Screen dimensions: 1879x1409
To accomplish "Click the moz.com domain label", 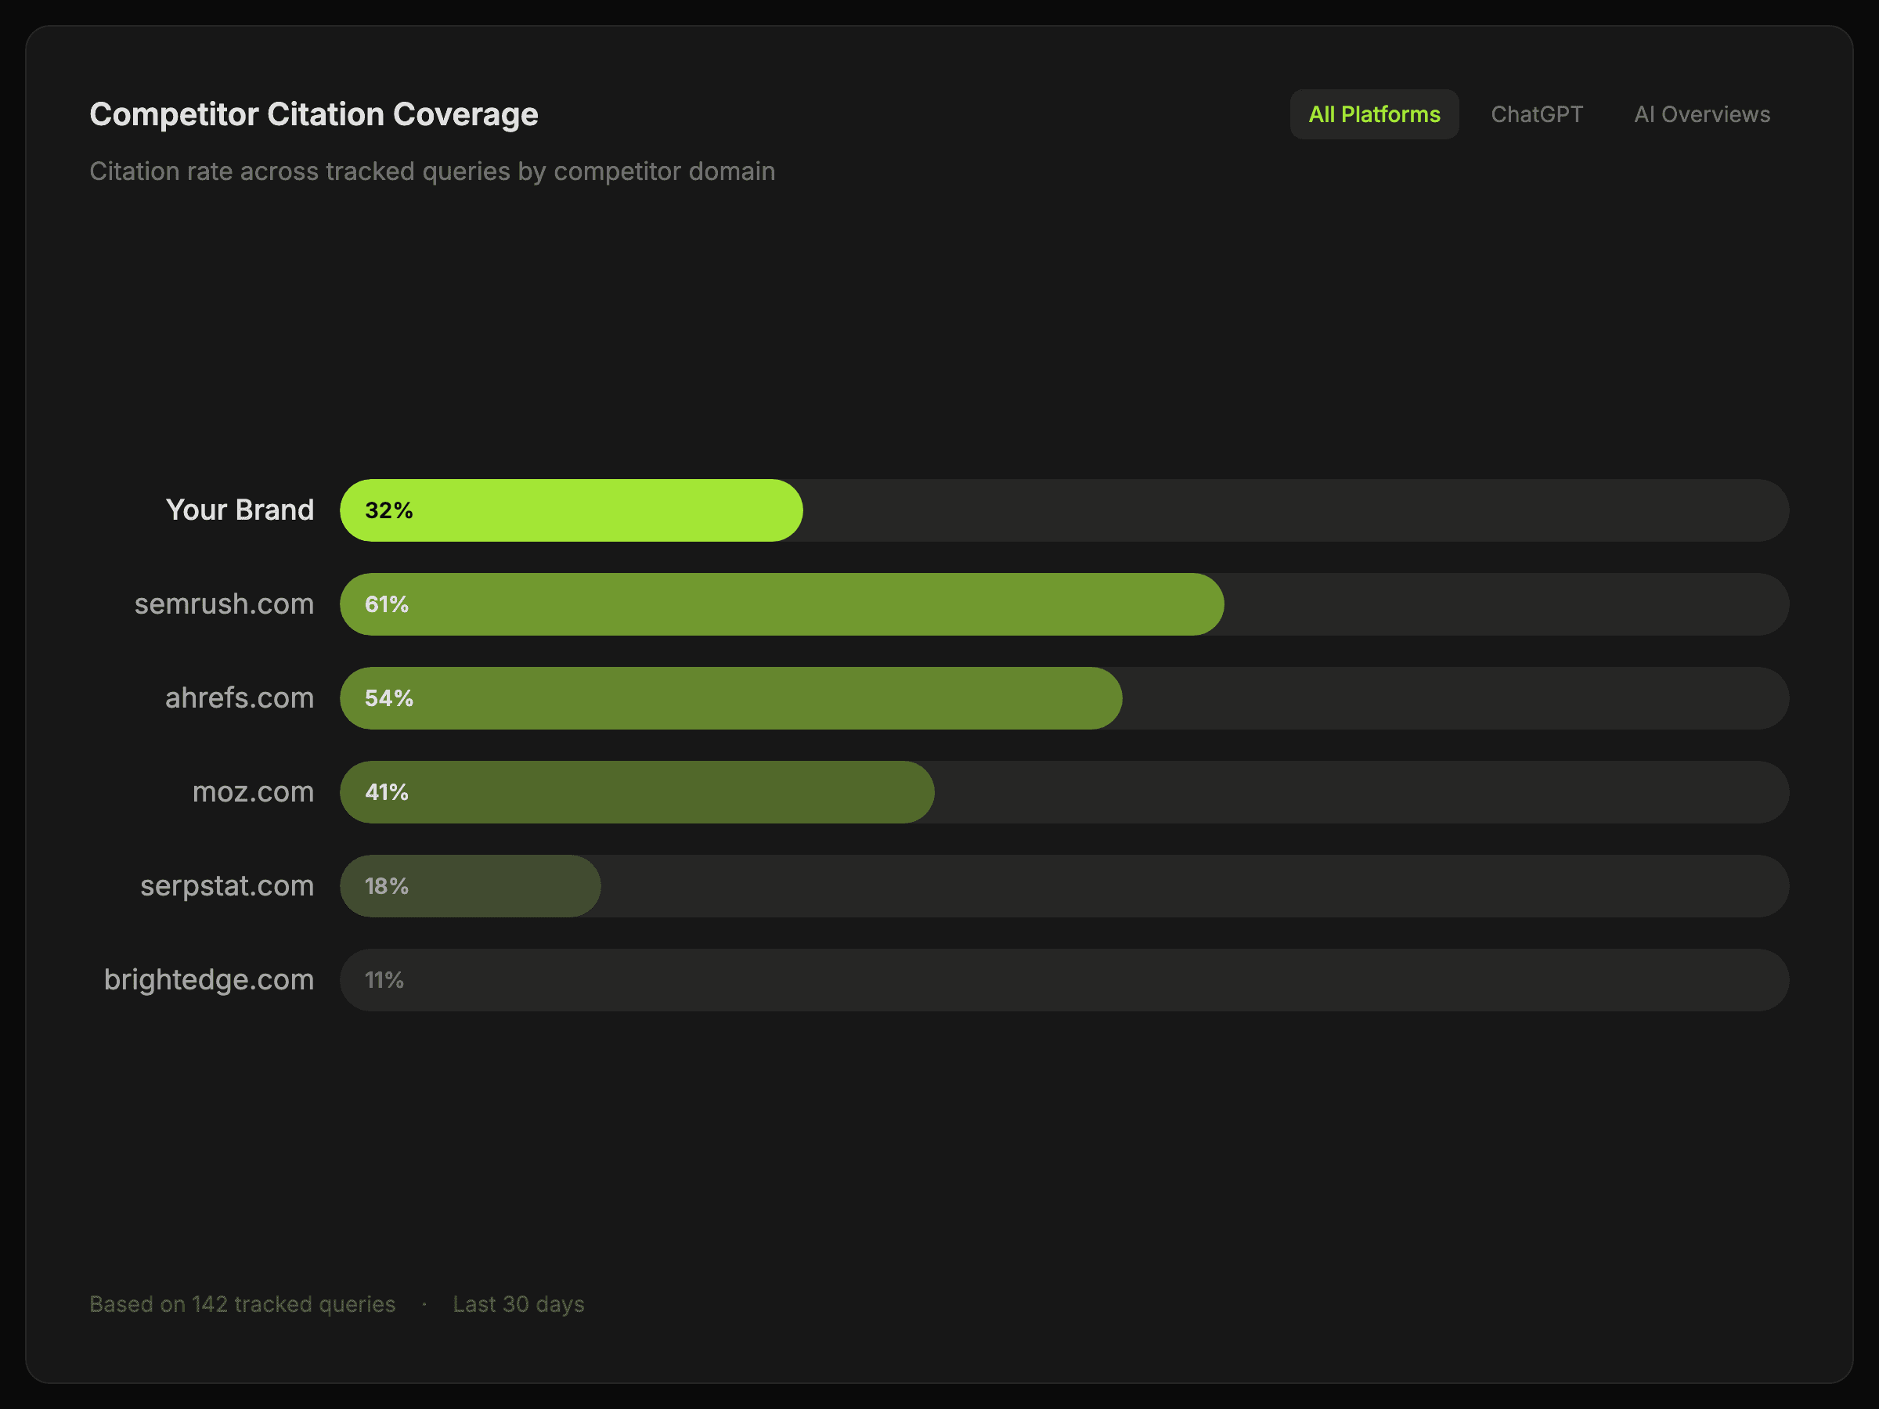I will pos(253,792).
